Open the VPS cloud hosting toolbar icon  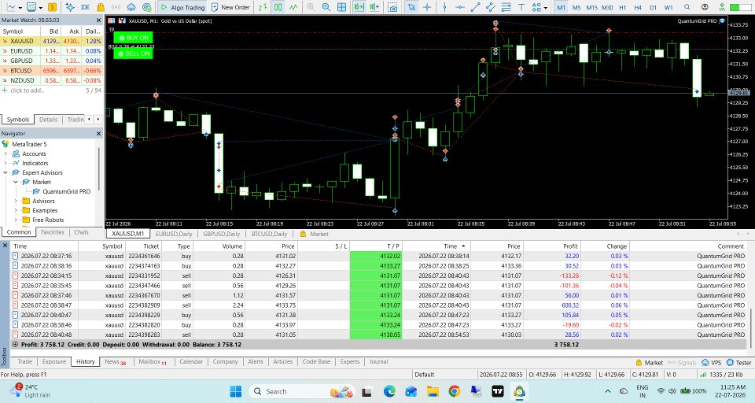(x=131, y=7)
